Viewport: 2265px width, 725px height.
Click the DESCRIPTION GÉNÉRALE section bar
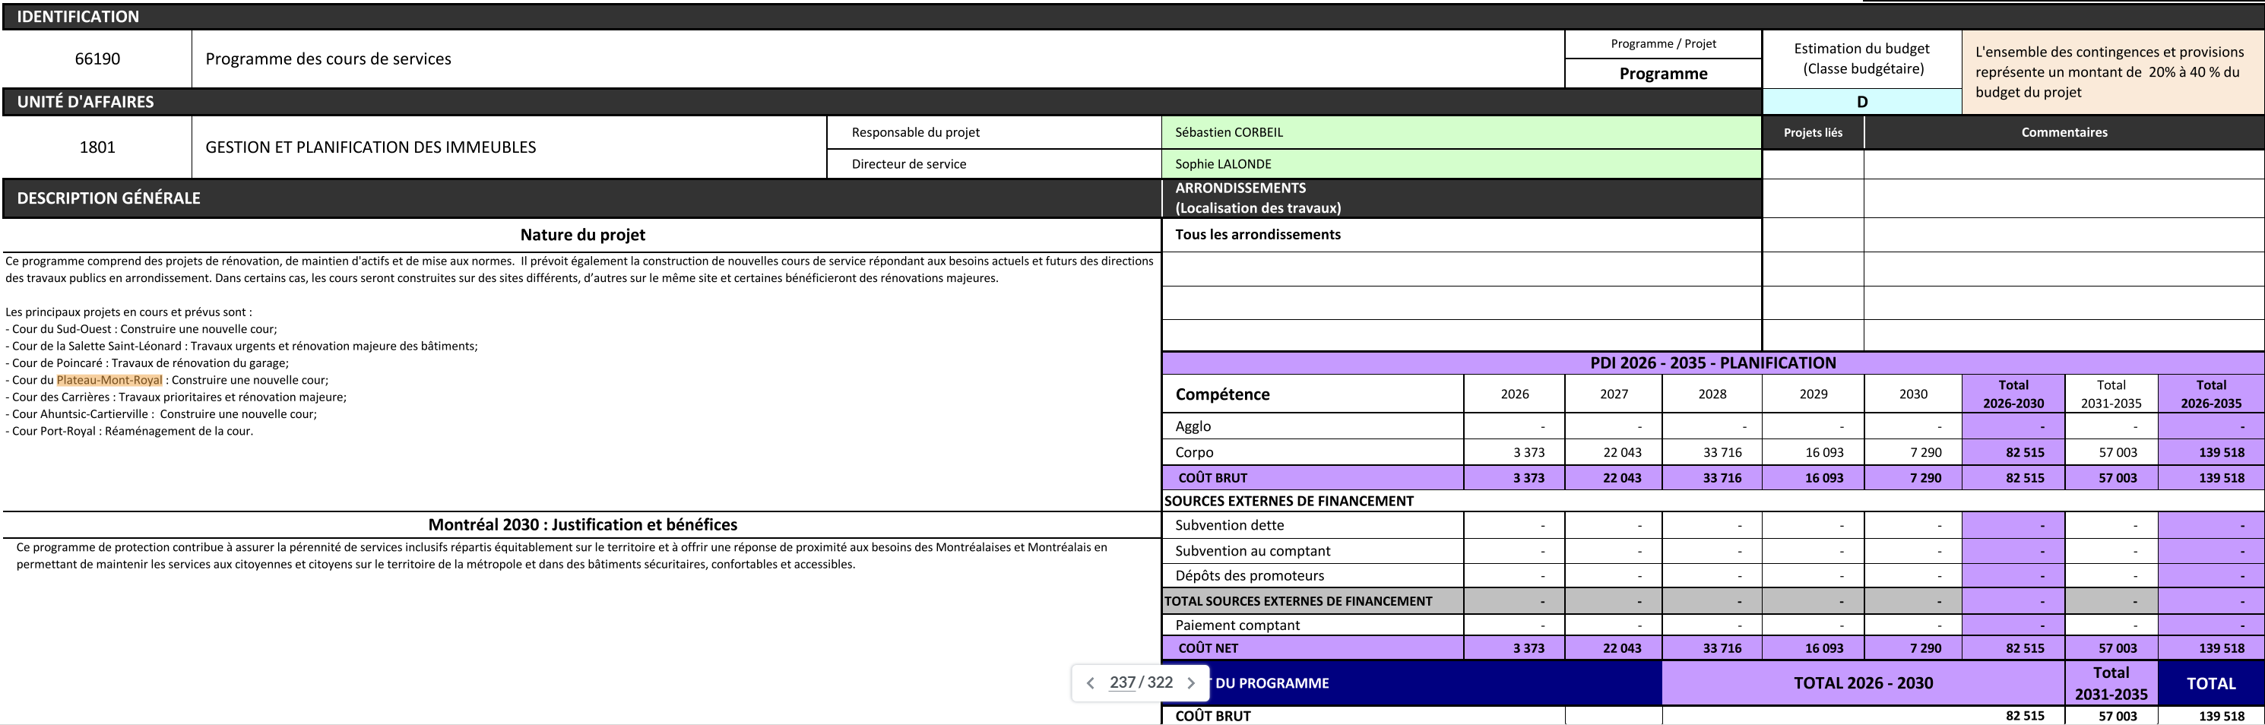581,198
